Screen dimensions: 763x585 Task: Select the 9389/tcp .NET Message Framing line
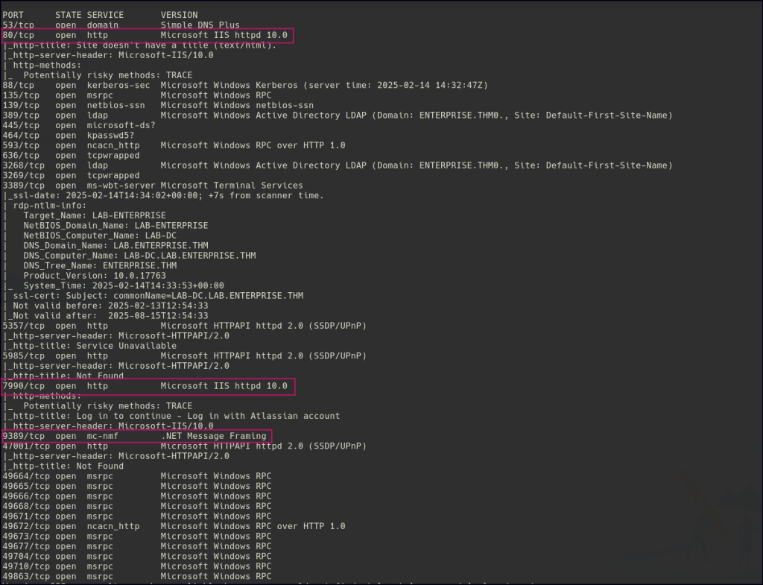click(136, 436)
